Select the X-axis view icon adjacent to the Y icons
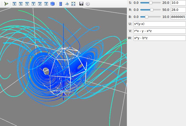Viewport: 186px width, 126px height. 21,4
